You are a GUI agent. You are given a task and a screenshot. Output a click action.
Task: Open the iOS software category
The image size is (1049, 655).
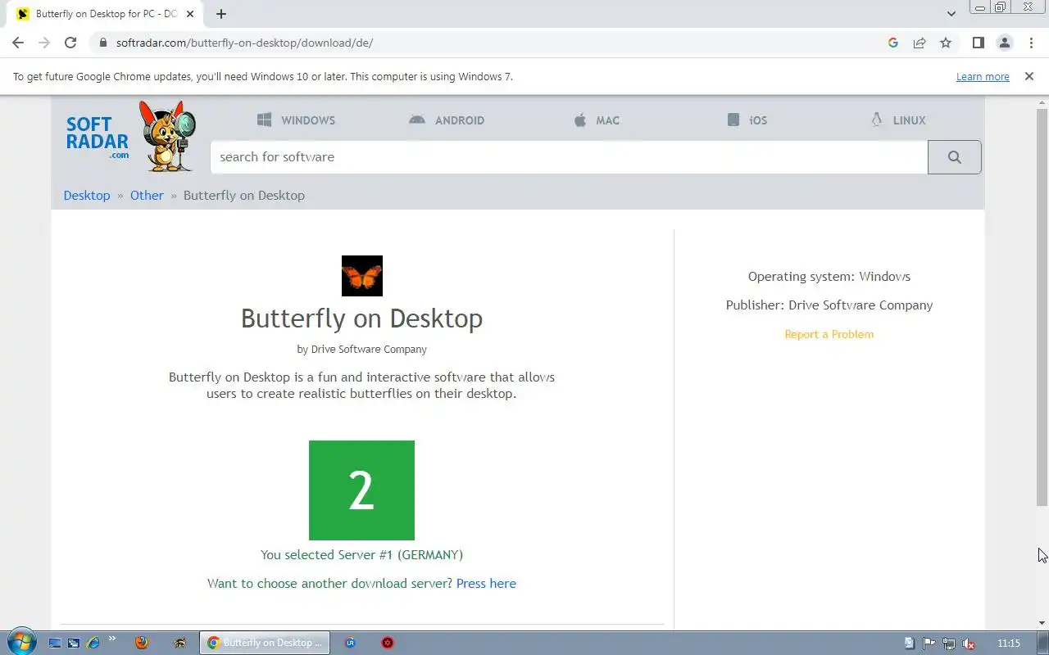pyautogui.click(x=747, y=120)
